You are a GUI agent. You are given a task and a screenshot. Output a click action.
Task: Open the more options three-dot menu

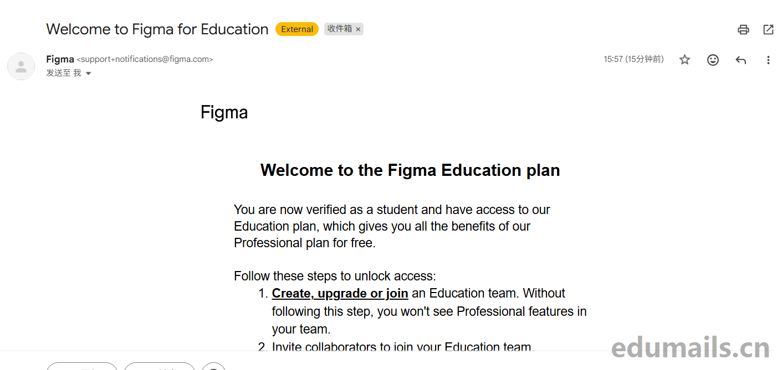pyautogui.click(x=768, y=60)
